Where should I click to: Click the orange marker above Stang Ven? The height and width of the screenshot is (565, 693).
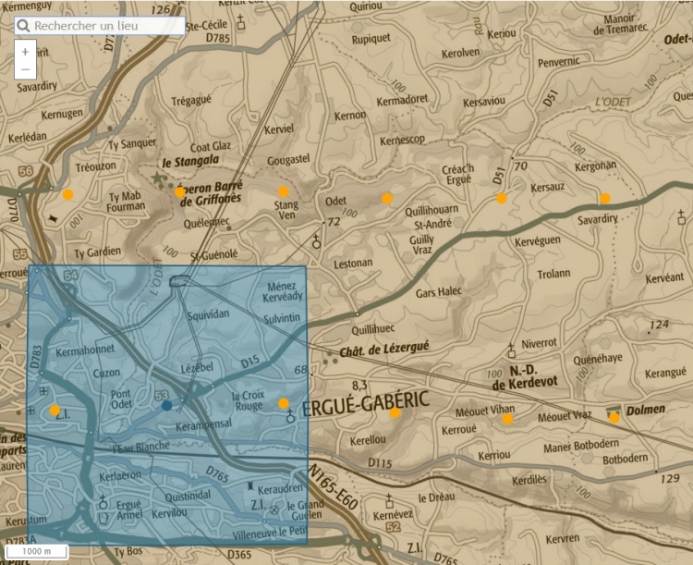point(284,191)
